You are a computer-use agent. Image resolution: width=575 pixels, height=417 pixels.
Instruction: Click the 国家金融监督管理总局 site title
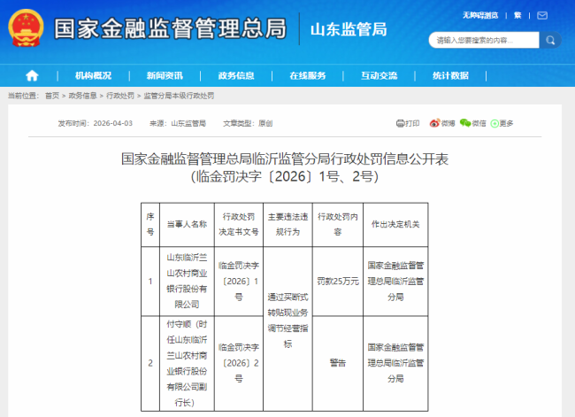tap(171, 28)
